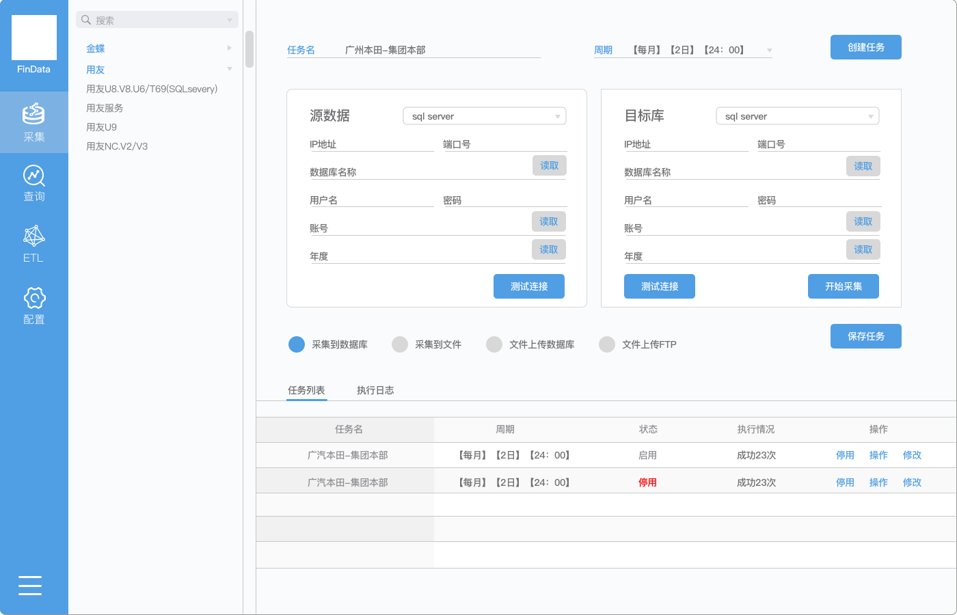Select 用友NC.V2/V3 tree item
This screenshot has height=615, width=957.
(x=117, y=146)
